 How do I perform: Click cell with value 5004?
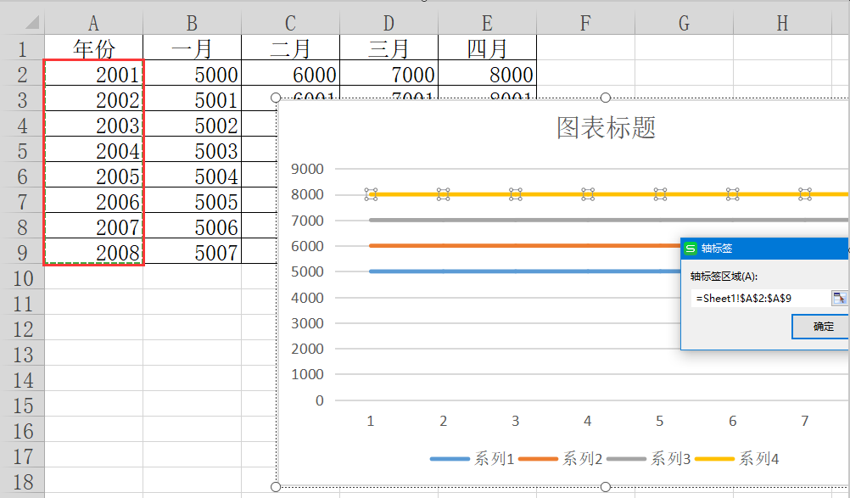point(192,176)
